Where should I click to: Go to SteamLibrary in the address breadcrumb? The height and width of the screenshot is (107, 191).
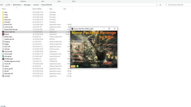click(x=17, y=5)
